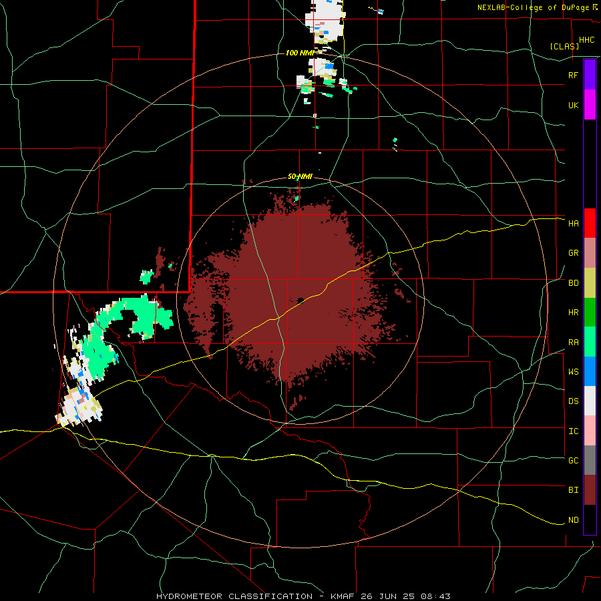Click the KMAF radar site black dot

[300, 300]
